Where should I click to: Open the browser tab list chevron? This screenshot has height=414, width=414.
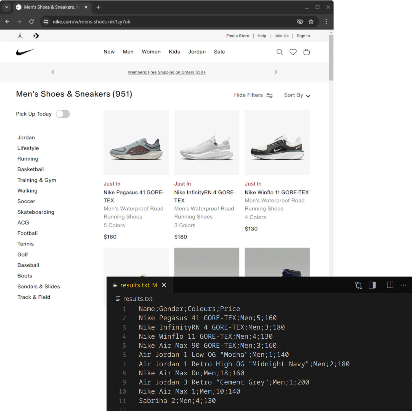pyautogui.click(x=7, y=7)
